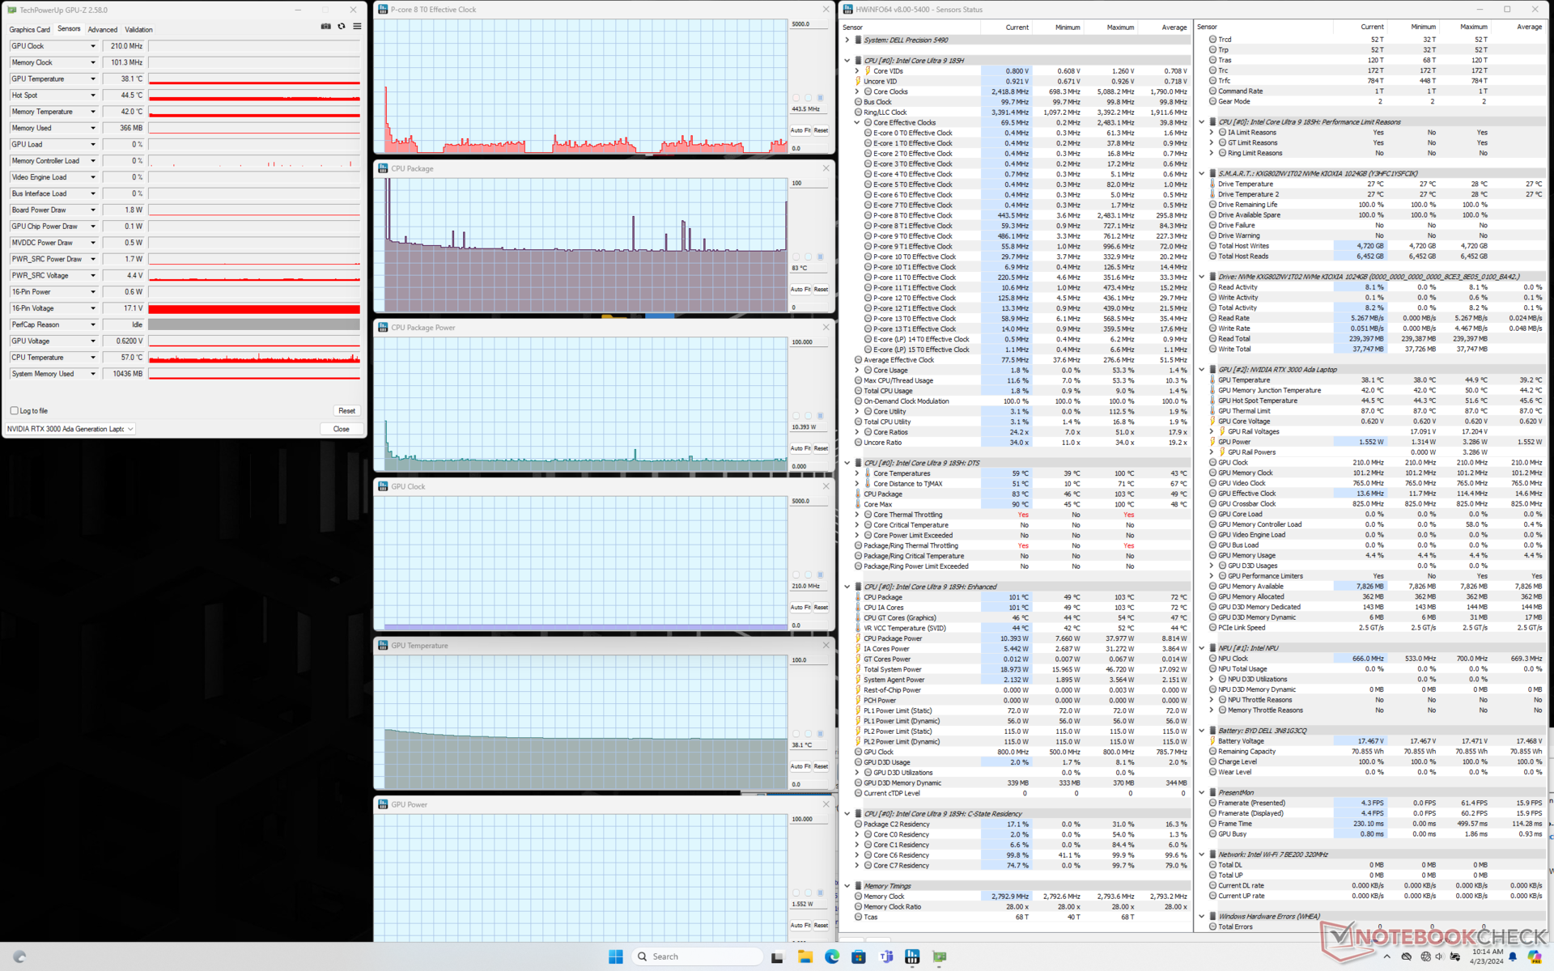Open the NVIDIA RTX 3000 Ada GPU selector
Image resolution: width=1554 pixels, height=971 pixels.
70,429
